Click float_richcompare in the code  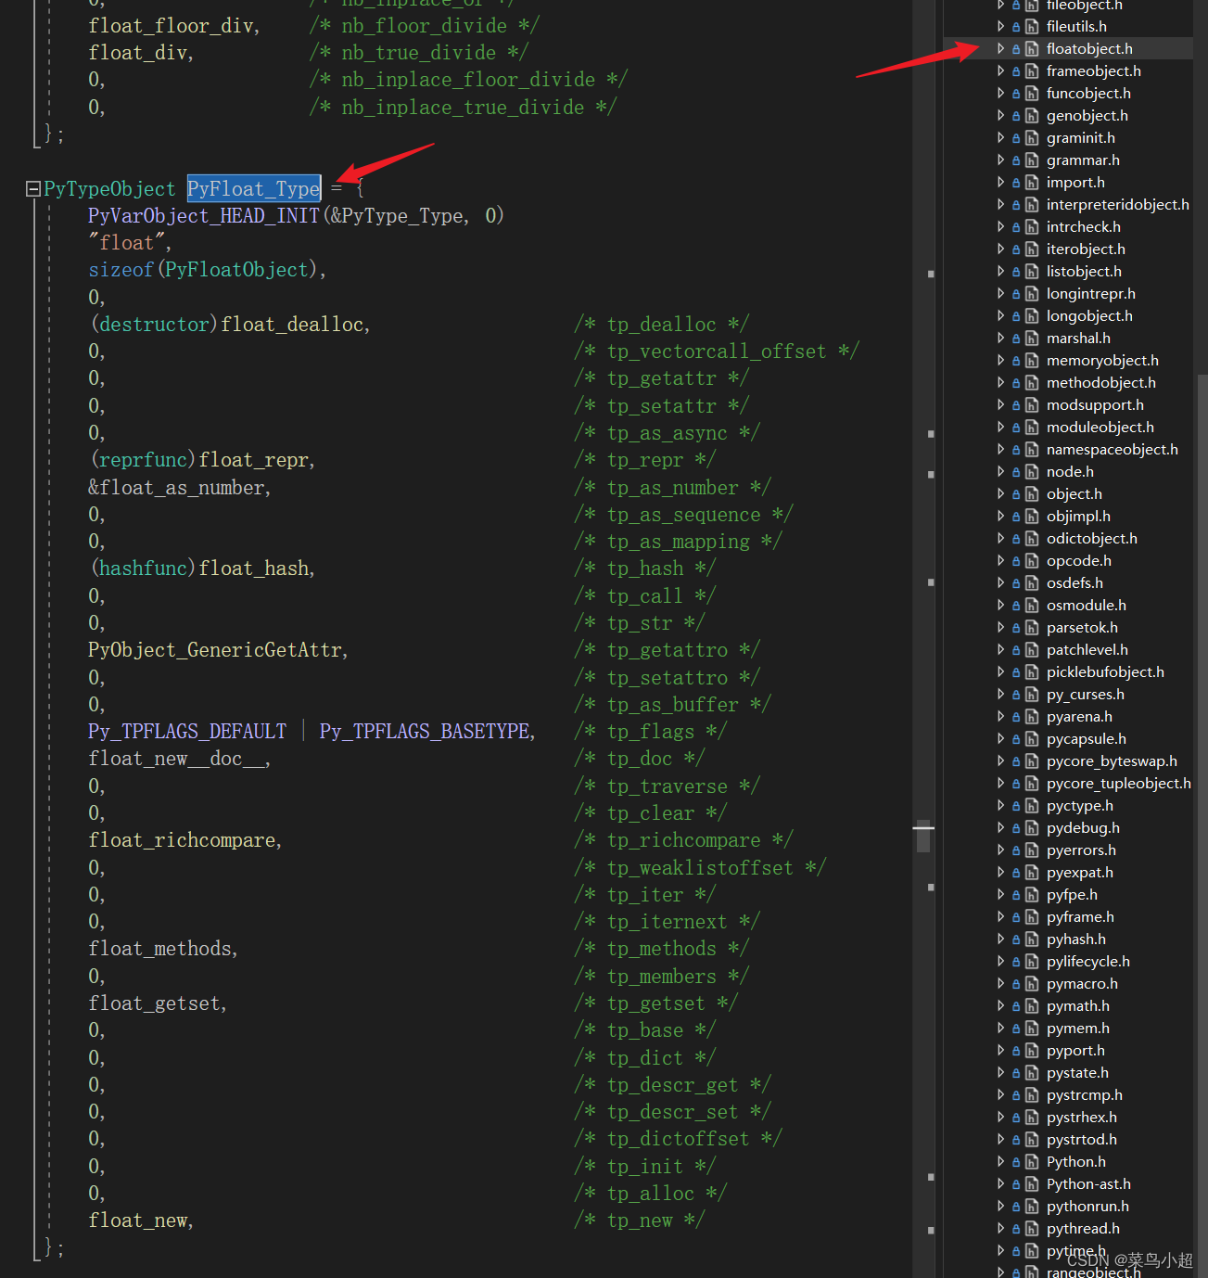(x=184, y=840)
